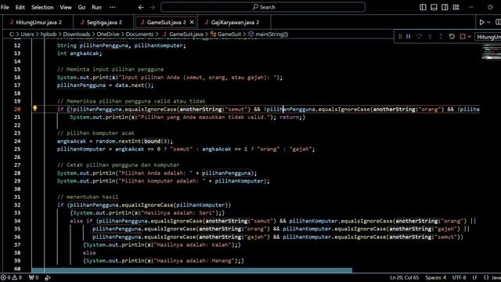501x282 pixels.
Task: Grab the debug toolbar drag handle
Action: point(400,37)
